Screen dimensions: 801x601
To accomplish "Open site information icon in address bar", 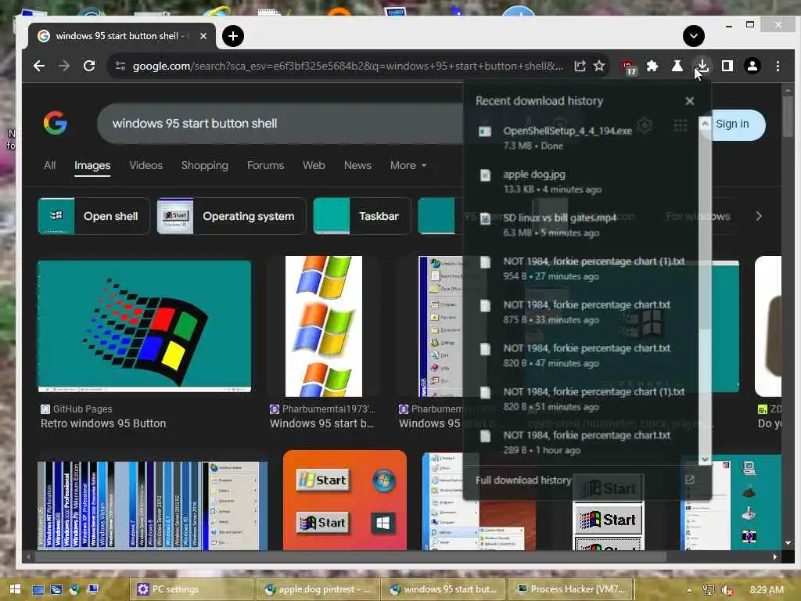I will click(120, 66).
